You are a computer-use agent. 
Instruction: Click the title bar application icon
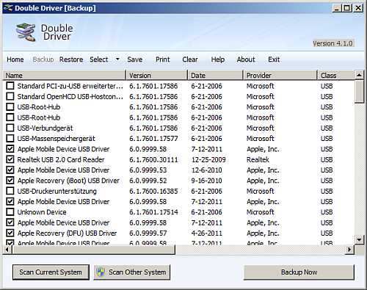[8, 8]
